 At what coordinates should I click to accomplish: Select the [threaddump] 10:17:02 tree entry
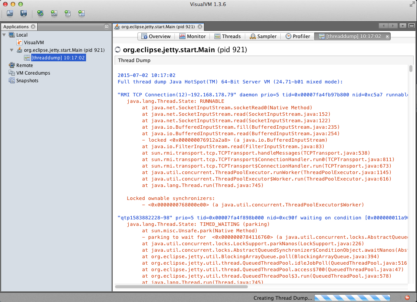pos(58,58)
